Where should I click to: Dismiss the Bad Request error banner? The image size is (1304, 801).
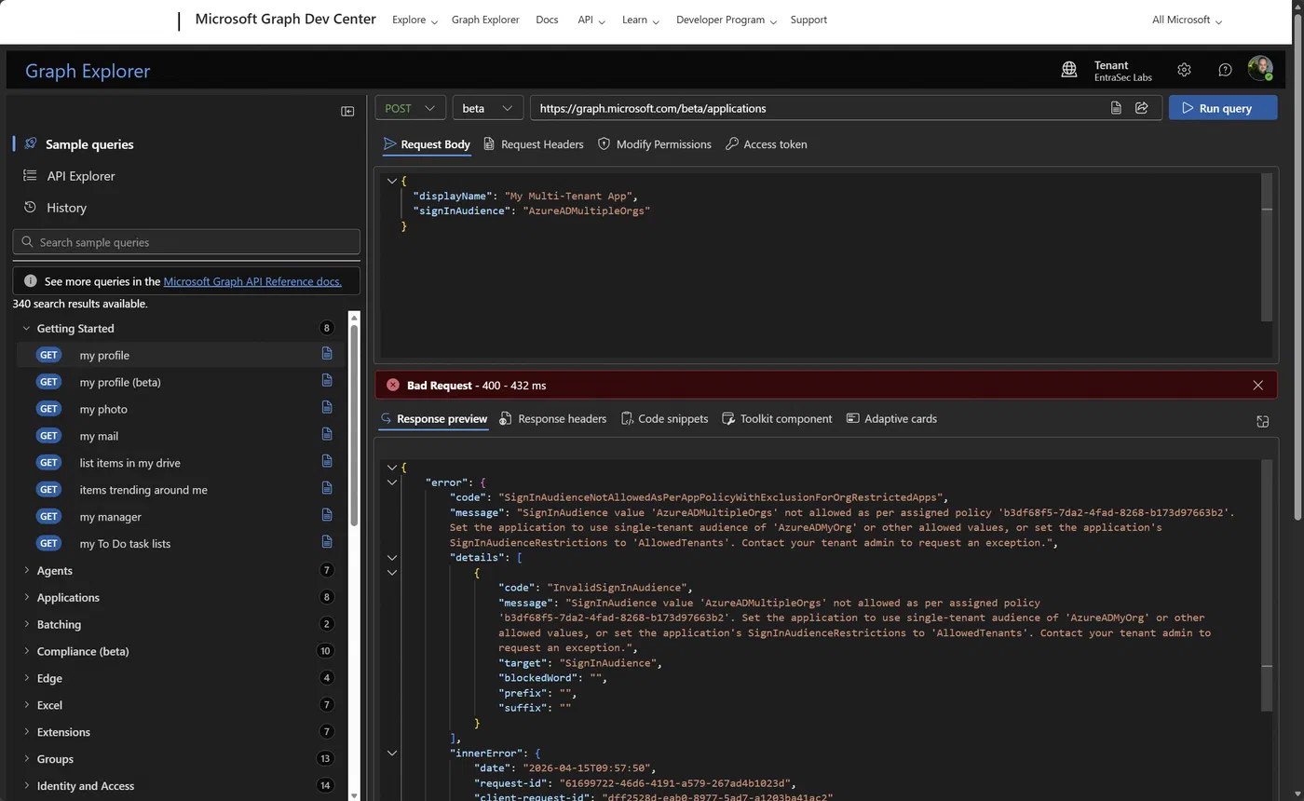click(1258, 385)
